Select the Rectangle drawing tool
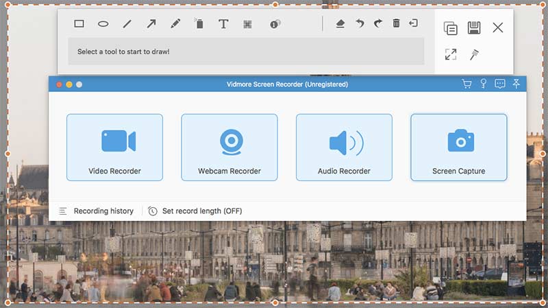Screen dimensions: 548x308 79,24
